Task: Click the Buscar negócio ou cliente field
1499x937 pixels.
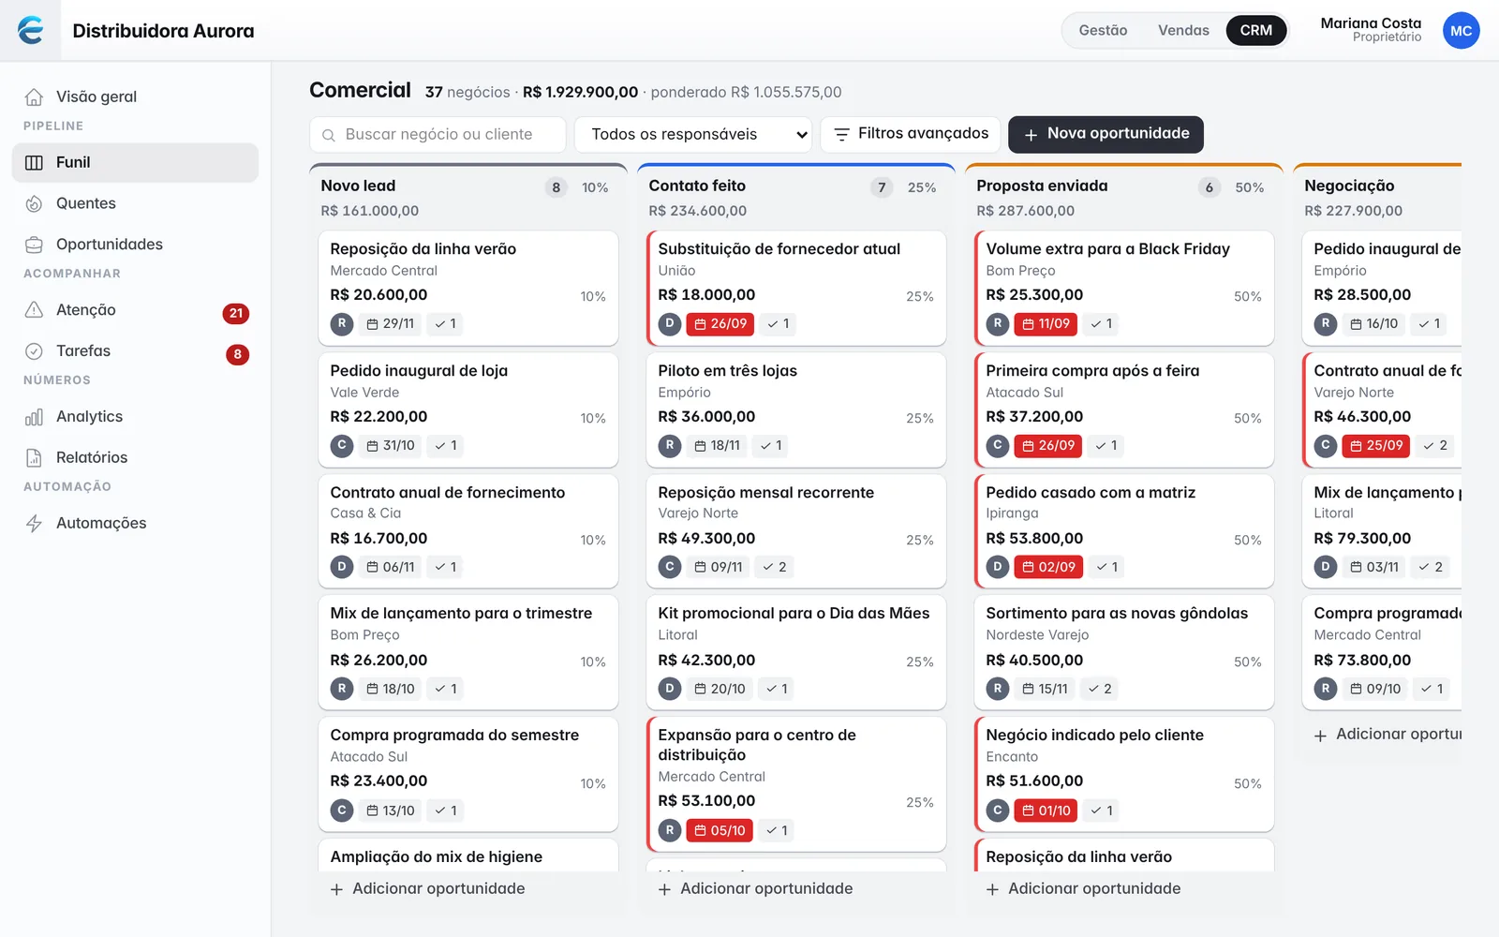Action: tap(438, 134)
